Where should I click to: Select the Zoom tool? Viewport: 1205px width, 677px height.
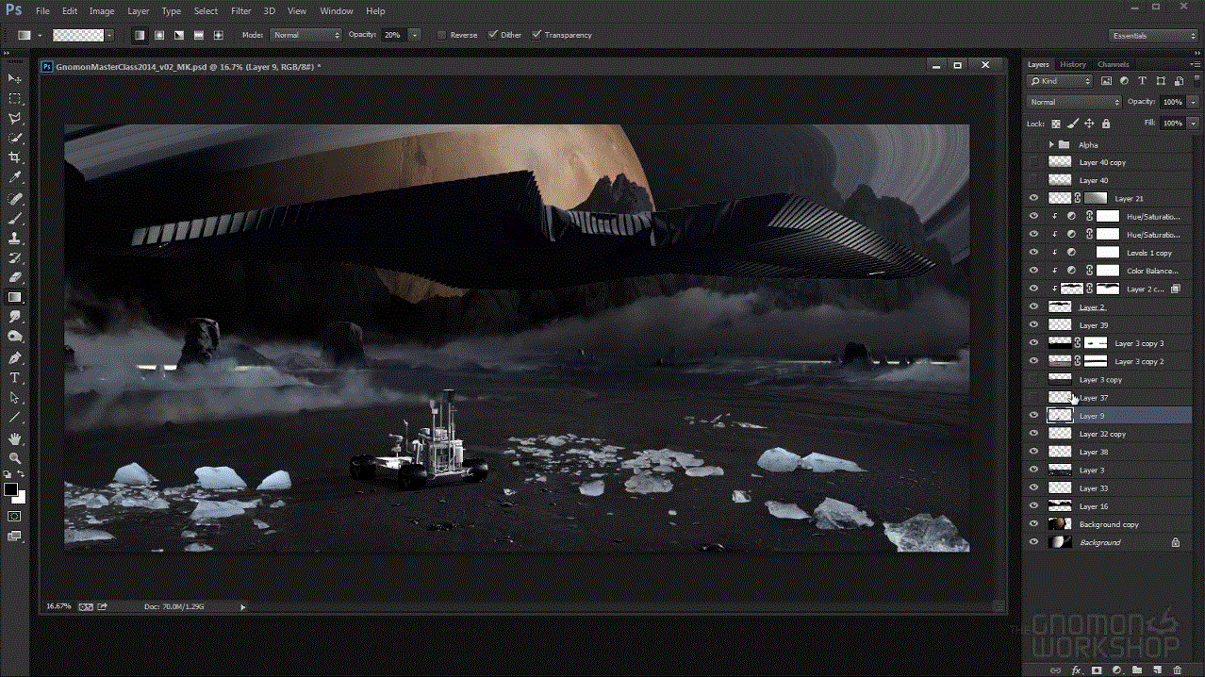point(14,458)
